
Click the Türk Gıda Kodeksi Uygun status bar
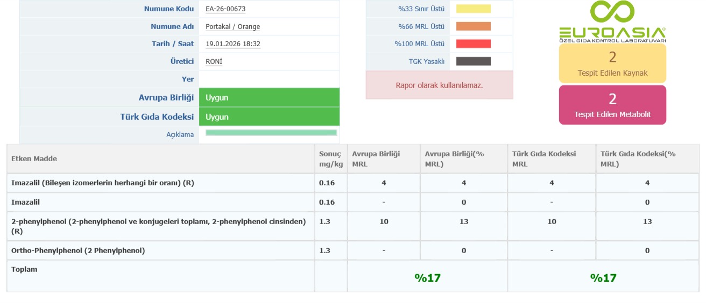[x=269, y=117]
